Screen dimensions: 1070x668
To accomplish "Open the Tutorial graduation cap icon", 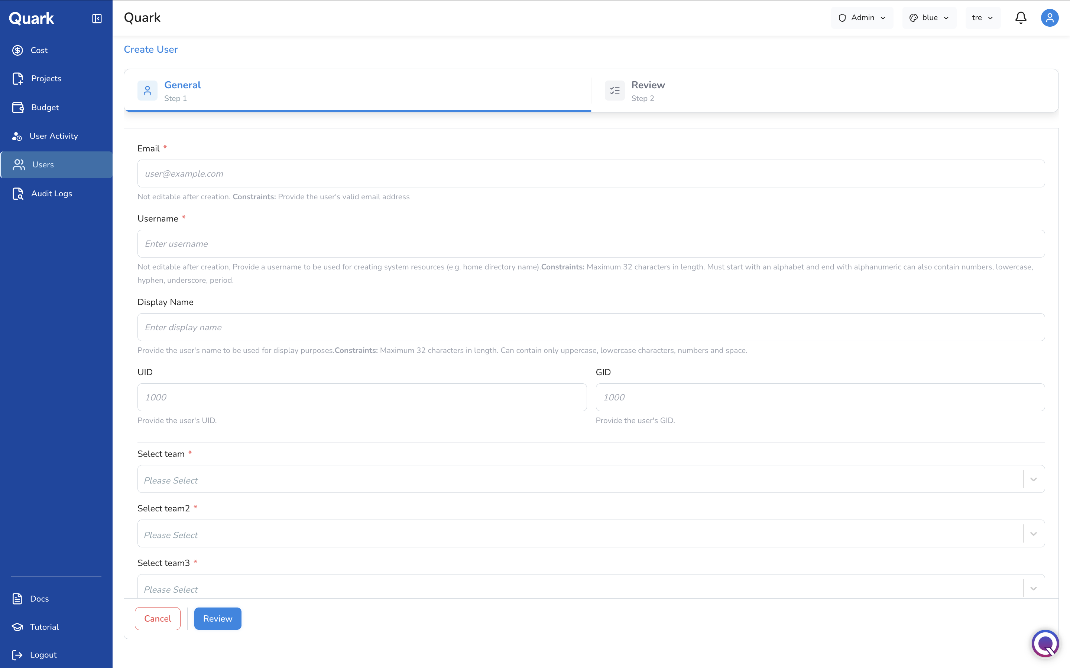I will coord(17,627).
